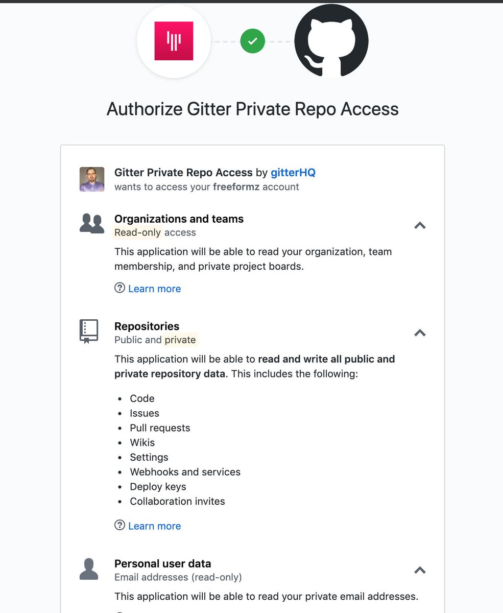
Task: Click the Personal user data person icon
Action: (89, 569)
